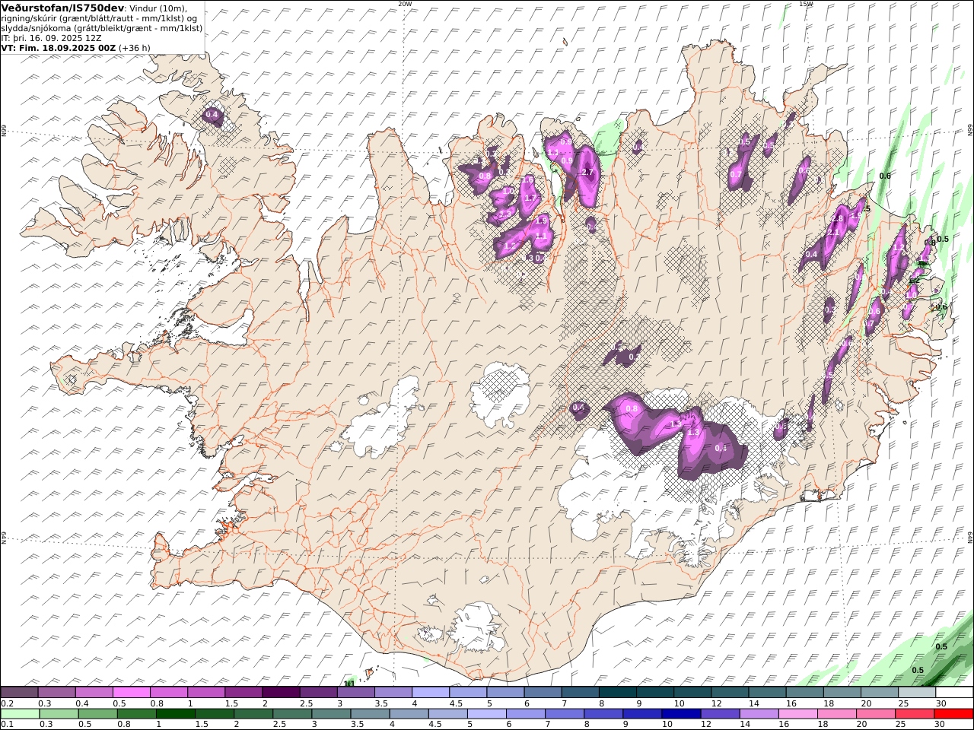
Task: Pick the bright red 30 swatch in lower legend
Action: tap(953, 714)
